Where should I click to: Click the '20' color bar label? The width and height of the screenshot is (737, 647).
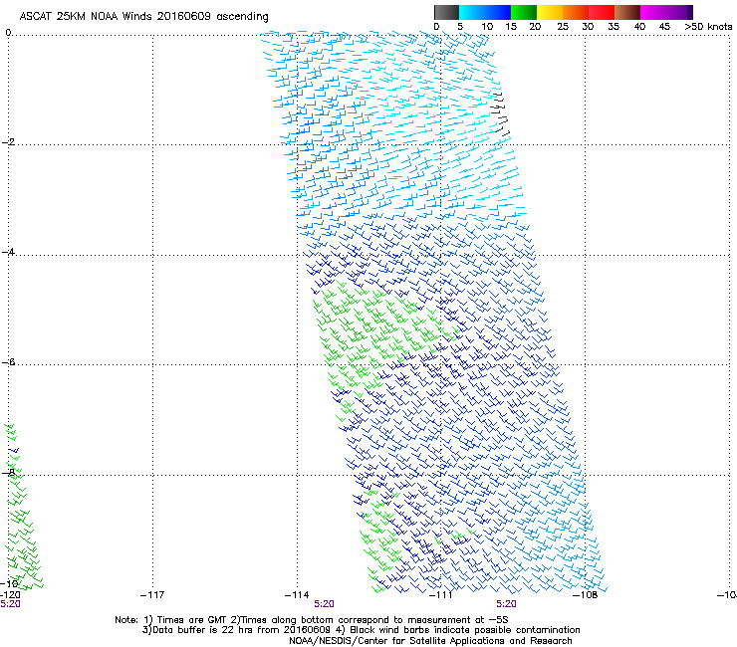click(x=536, y=27)
